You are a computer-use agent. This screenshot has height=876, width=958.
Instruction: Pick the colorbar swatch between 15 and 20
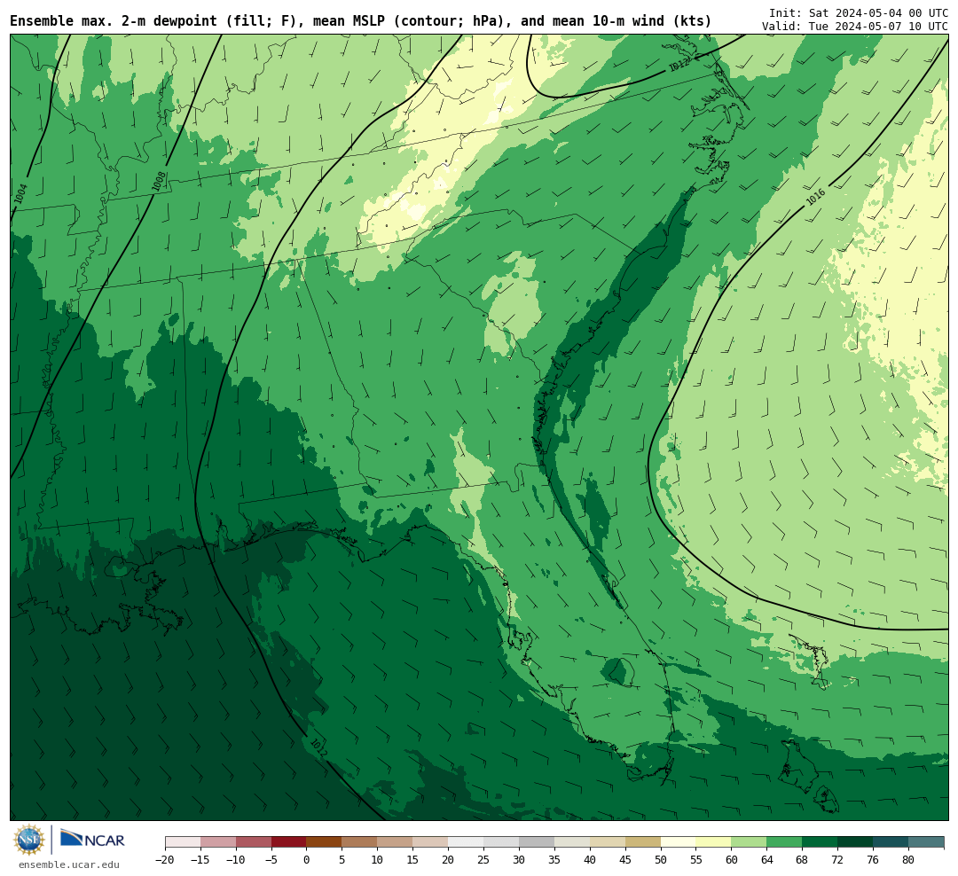pyautogui.click(x=431, y=842)
